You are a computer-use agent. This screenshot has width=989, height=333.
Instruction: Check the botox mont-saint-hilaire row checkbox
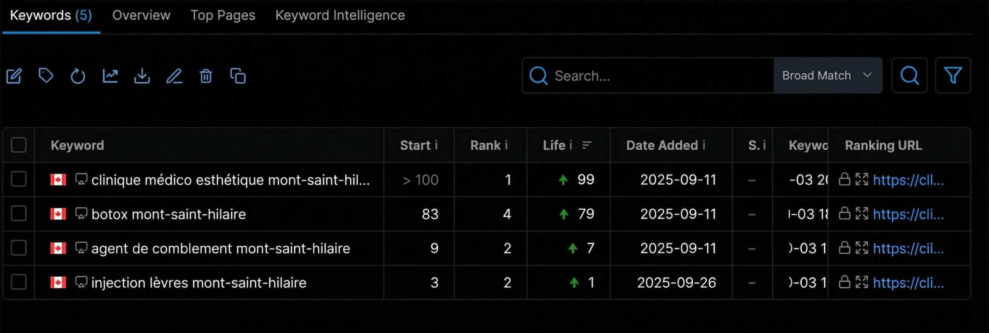19,214
